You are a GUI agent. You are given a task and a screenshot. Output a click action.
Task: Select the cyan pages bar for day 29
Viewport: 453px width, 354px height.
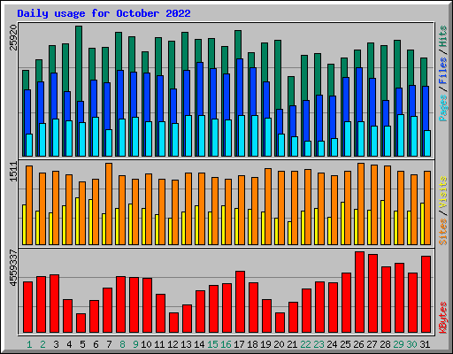(401, 135)
